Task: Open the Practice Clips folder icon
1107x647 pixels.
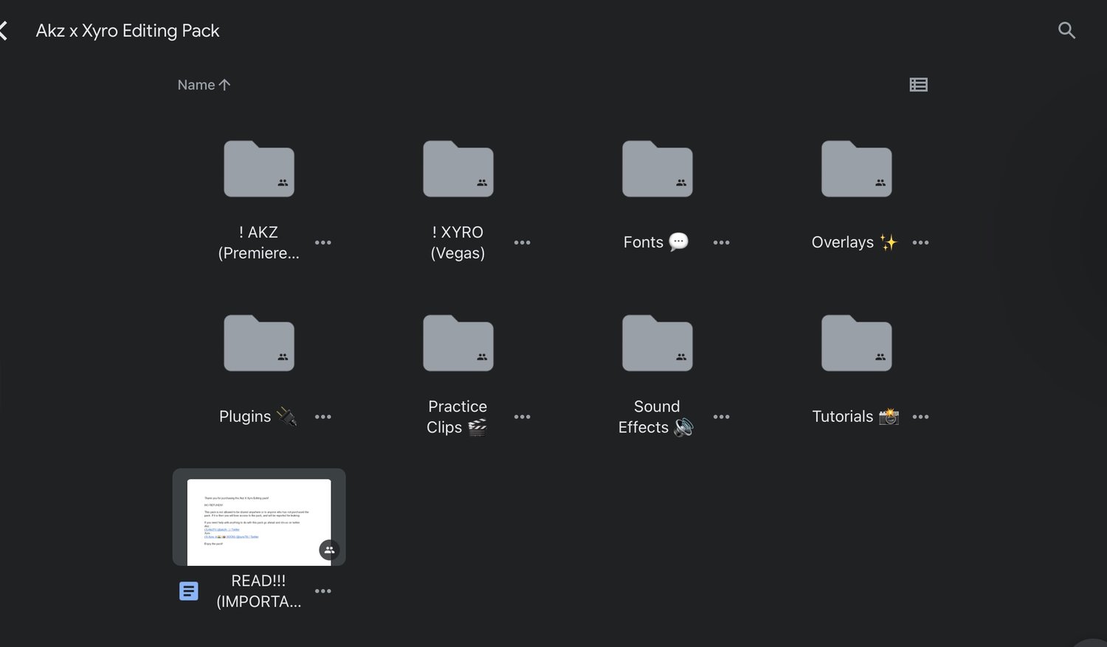Action: pyautogui.click(x=458, y=343)
